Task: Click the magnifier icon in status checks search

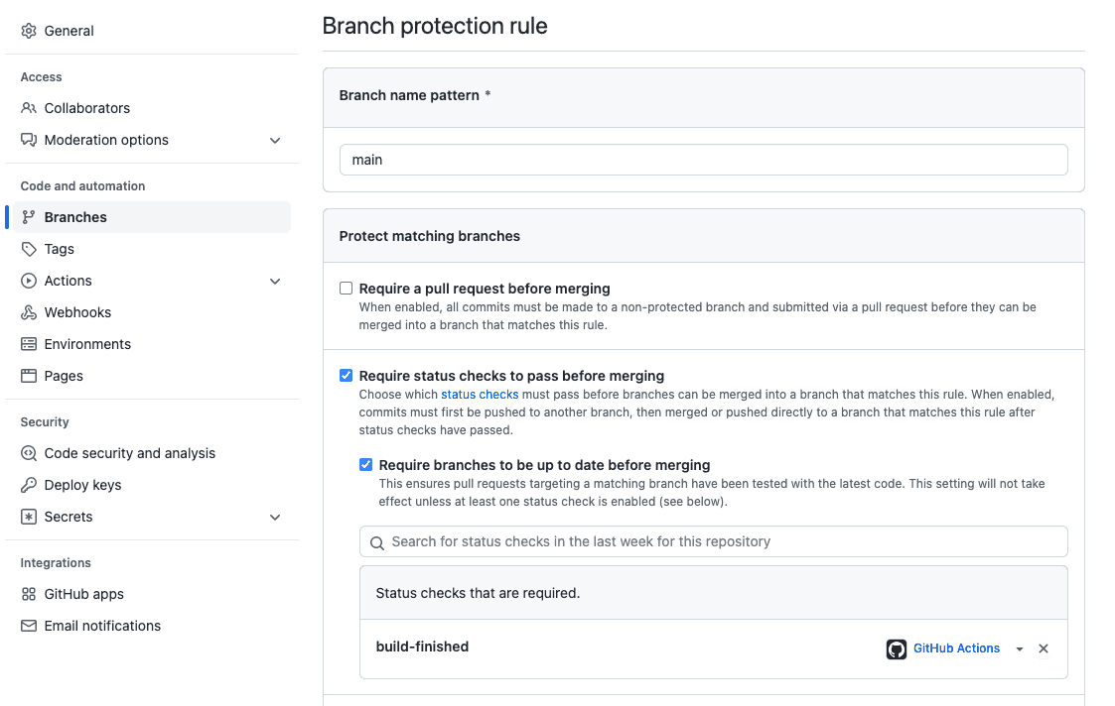Action: [377, 542]
